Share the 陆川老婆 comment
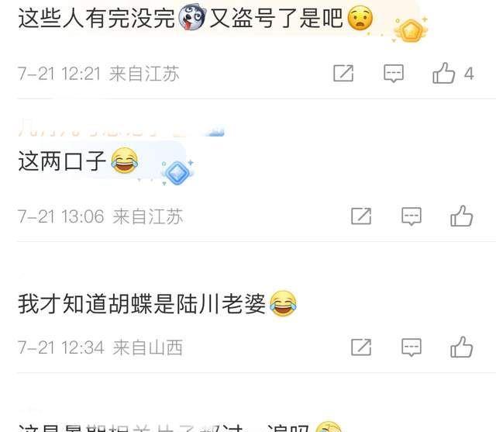This screenshot has height=432, width=496. pos(361,347)
